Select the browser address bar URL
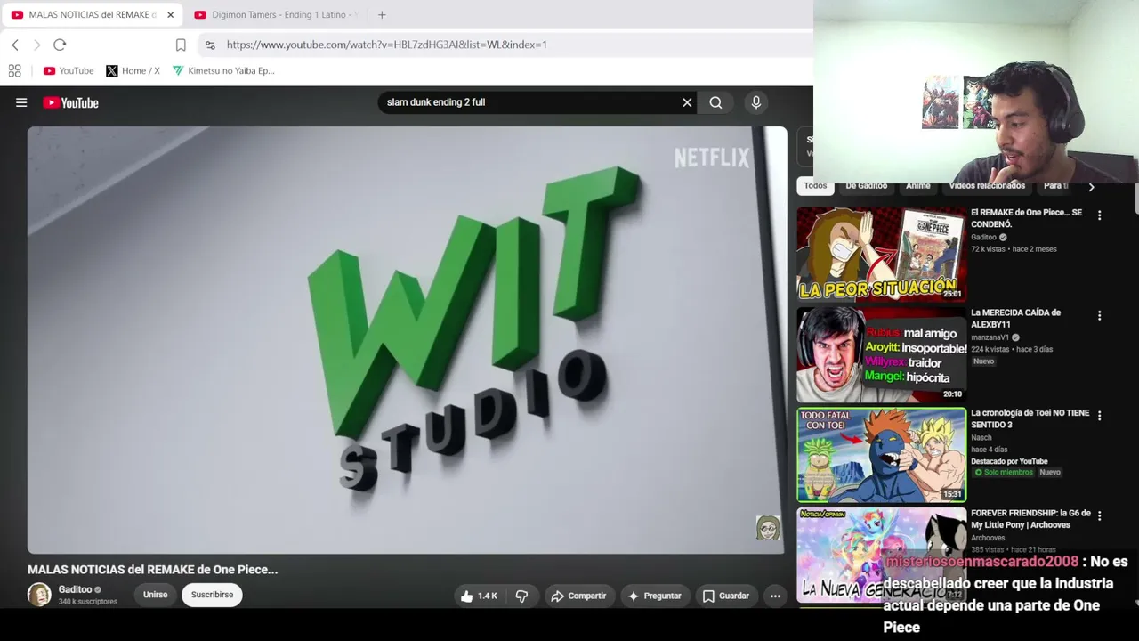Viewport: 1139px width, 641px height. tap(387, 45)
